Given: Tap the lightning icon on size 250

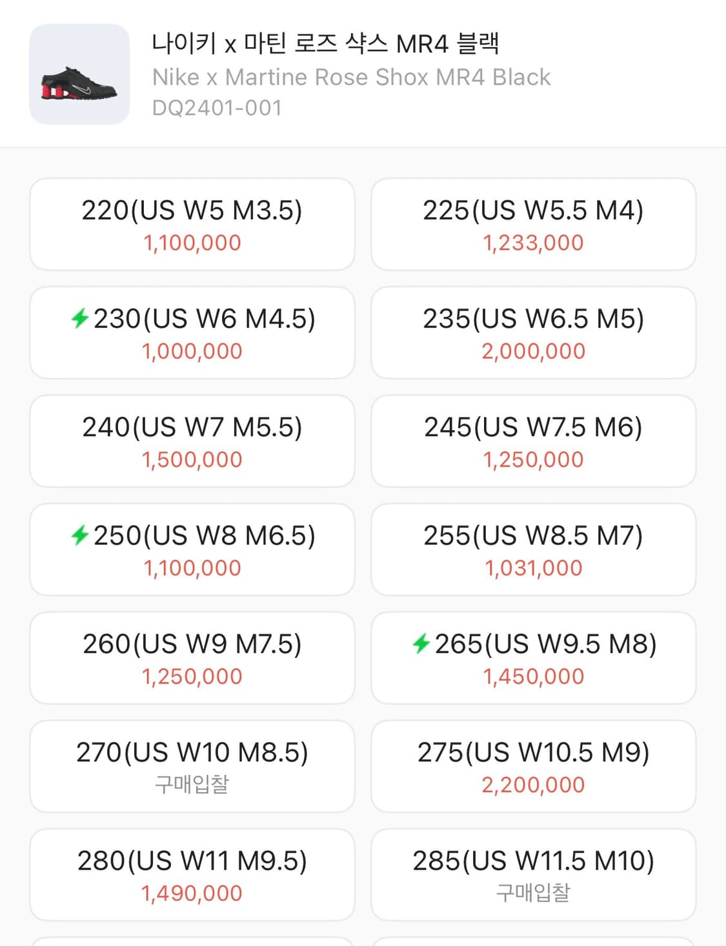Looking at the screenshot, I should (x=79, y=535).
